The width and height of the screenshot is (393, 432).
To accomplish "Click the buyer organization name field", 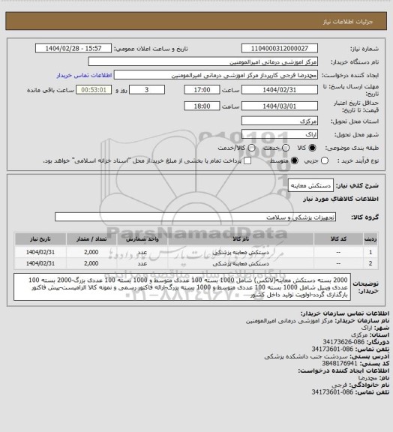I will tap(202, 61).
